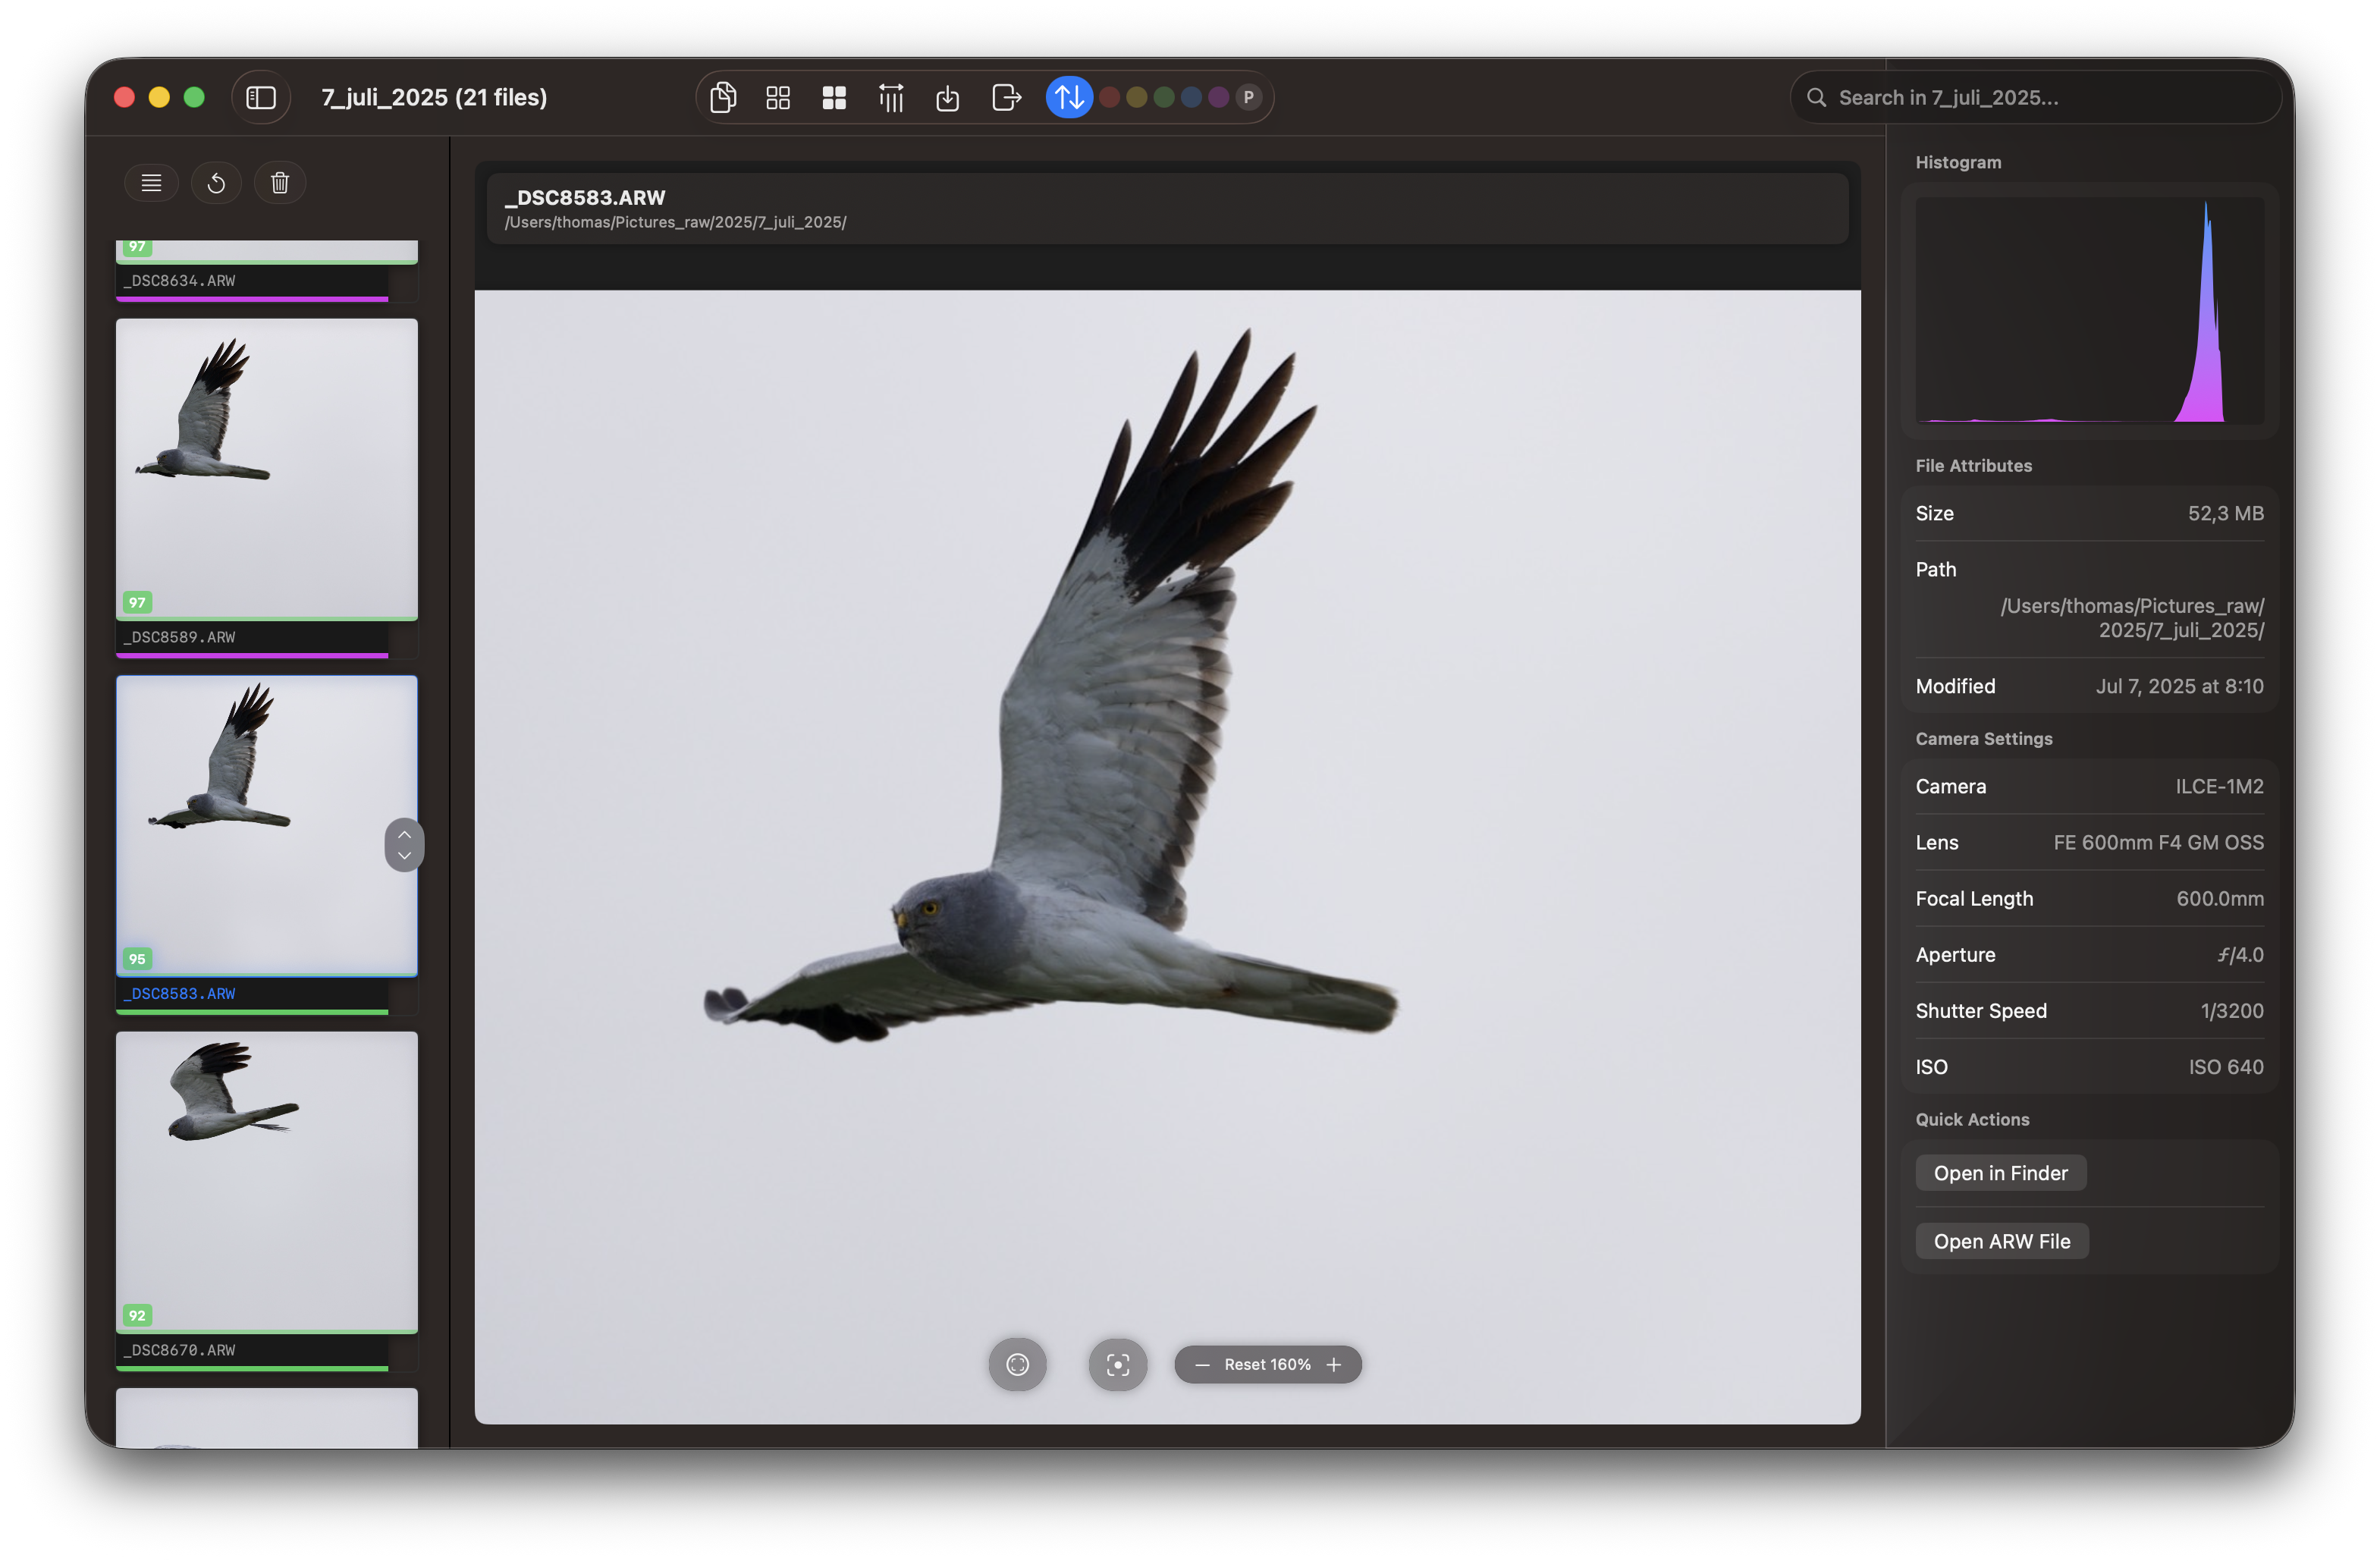Switch to the outlined grid view
Viewport: 2380px width, 1561px height.
tap(778, 97)
